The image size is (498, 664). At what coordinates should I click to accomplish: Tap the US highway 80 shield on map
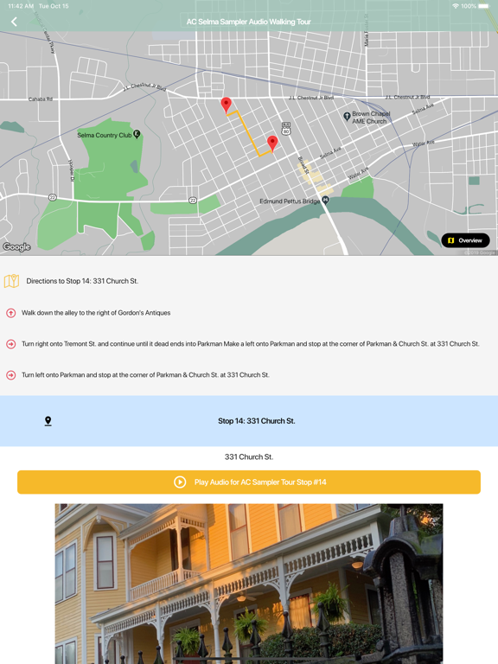286,128
